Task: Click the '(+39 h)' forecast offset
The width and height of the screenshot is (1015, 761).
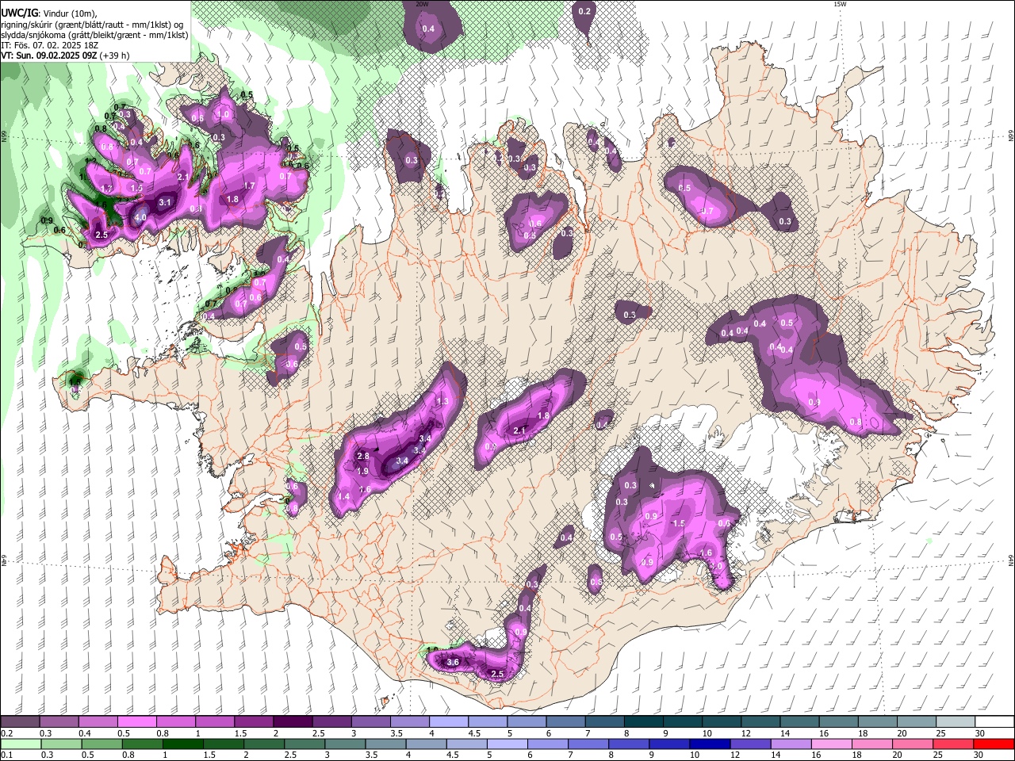Action: [x=114, y=55]
